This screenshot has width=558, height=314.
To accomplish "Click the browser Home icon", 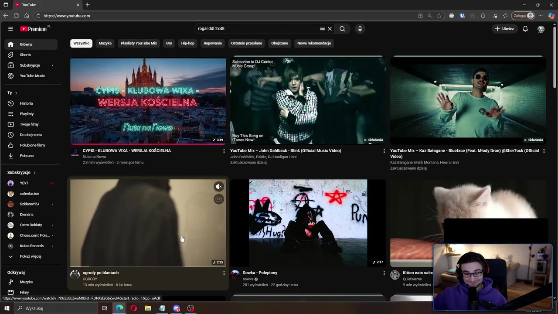I will point(27,16).
